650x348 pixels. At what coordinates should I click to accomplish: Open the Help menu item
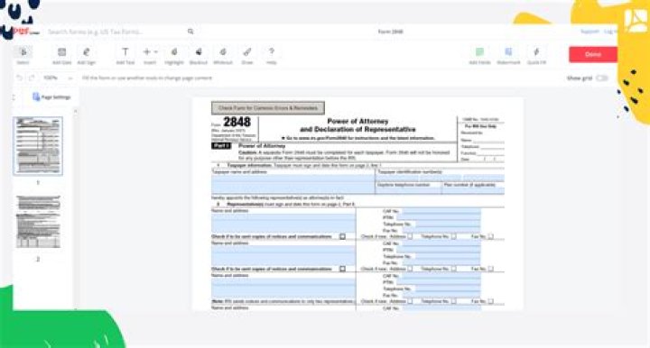[272, 56]
